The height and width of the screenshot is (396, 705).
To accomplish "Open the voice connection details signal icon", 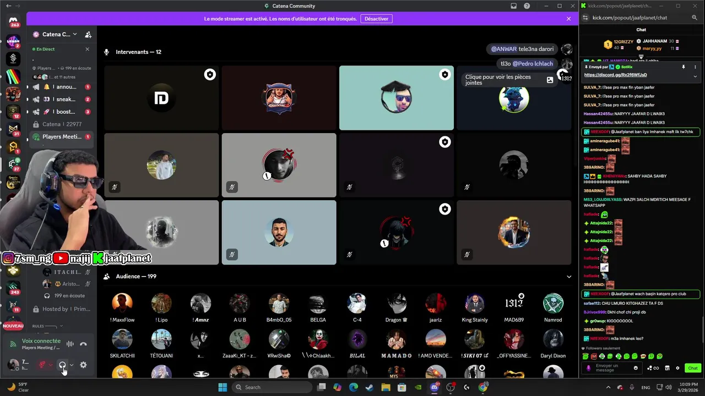I will (13, 344).
